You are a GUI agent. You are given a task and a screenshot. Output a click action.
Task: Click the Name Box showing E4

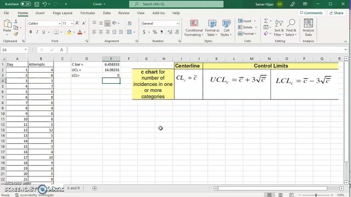[x=12, y=50]
